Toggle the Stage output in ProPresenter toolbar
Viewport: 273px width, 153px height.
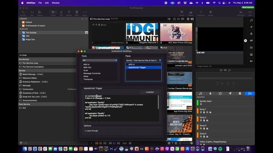pos(210,13)
